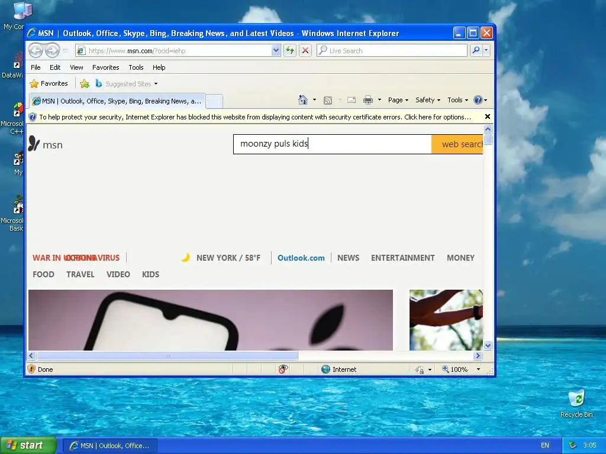Open a new blank tab

[214, 102]
